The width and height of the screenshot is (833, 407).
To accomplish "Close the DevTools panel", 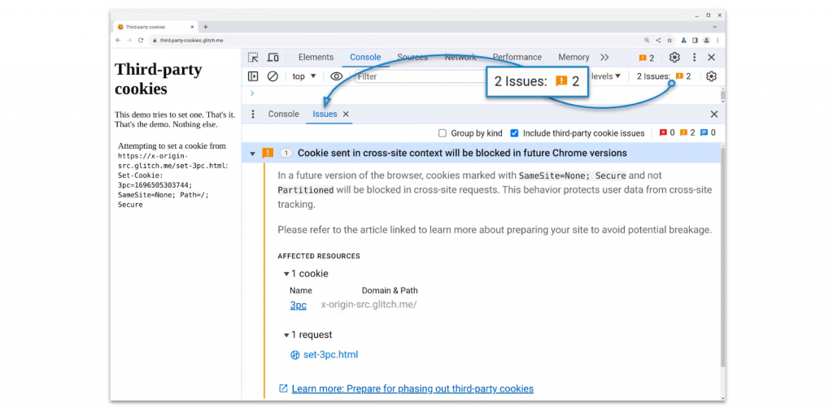I will (712, 58).
